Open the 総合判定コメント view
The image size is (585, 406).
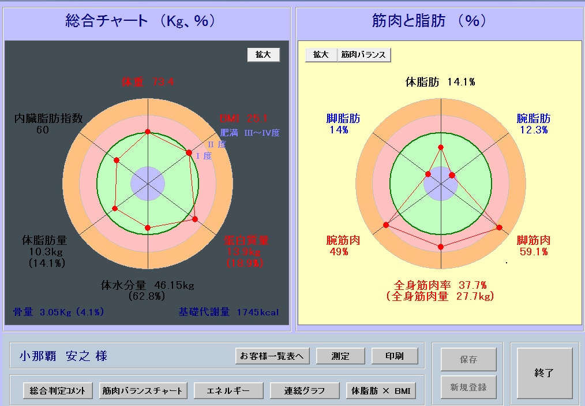(x=58, y=391)
